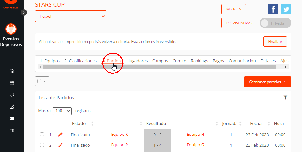Sort by Jornada column arrows
Image resolution: width=302 pixels, height=152 pixels.
pyautogui.click(x=240, y=123)
